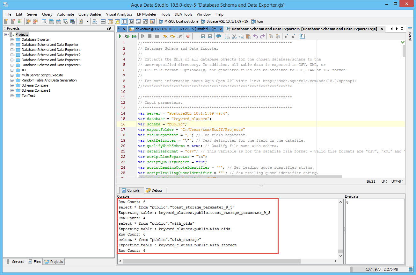This screenshot has height=275, width=416.
Task: Print the script with the printer icon
Action: click(x=219, y=37)
